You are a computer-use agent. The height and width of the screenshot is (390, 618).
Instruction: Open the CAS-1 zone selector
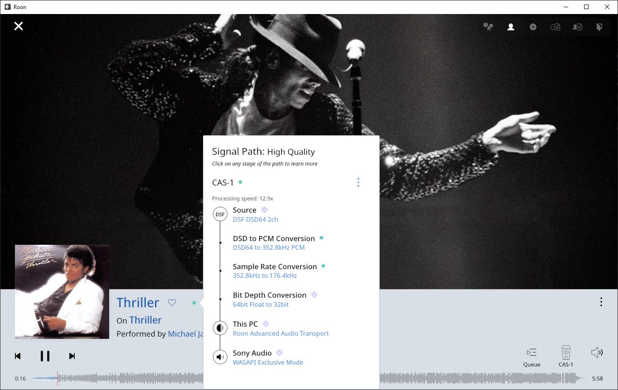[x=565, y=357]
